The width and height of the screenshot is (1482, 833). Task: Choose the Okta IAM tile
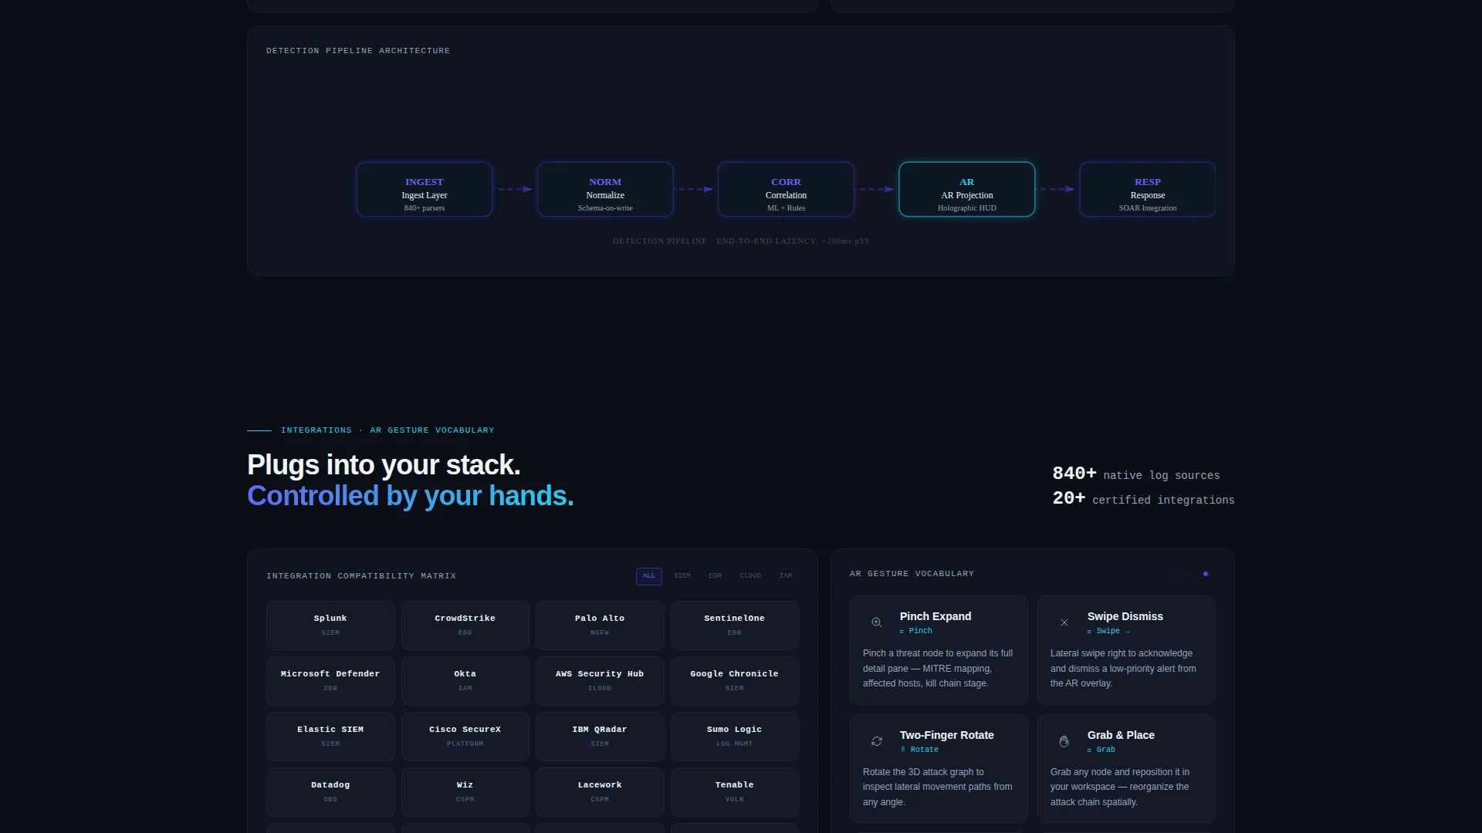[465, 681]
